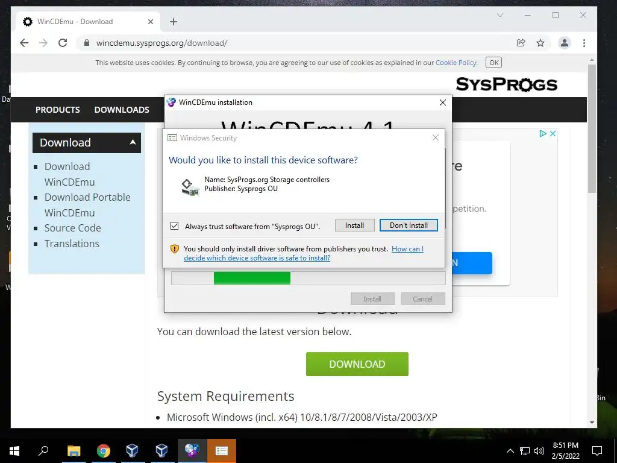Open Download Portable WinCDEmu link
The width and height of the screenshot is (617, 463).
click(87, 205)
